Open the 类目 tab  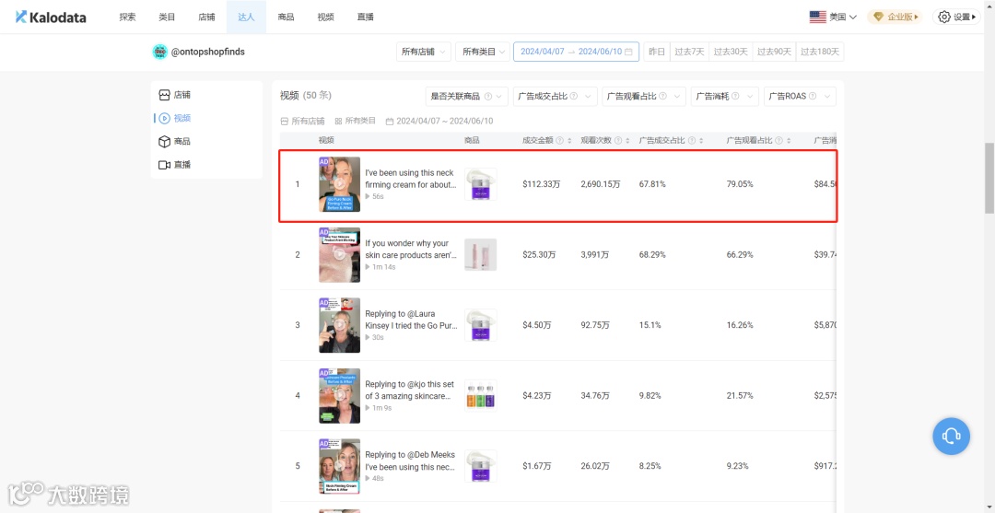167,17
